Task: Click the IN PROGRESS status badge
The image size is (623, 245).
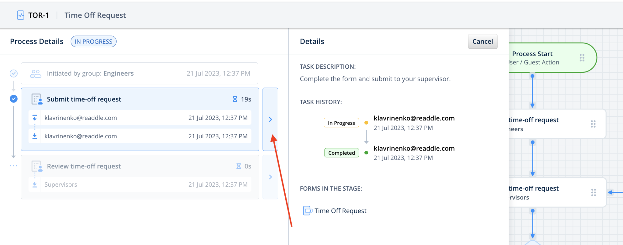Action: (93, 42)
